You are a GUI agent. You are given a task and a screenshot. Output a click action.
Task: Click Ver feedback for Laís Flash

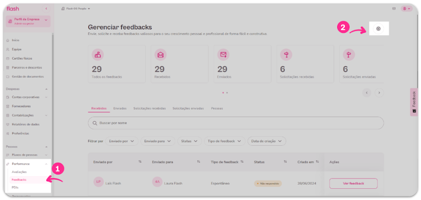point(353,183)
